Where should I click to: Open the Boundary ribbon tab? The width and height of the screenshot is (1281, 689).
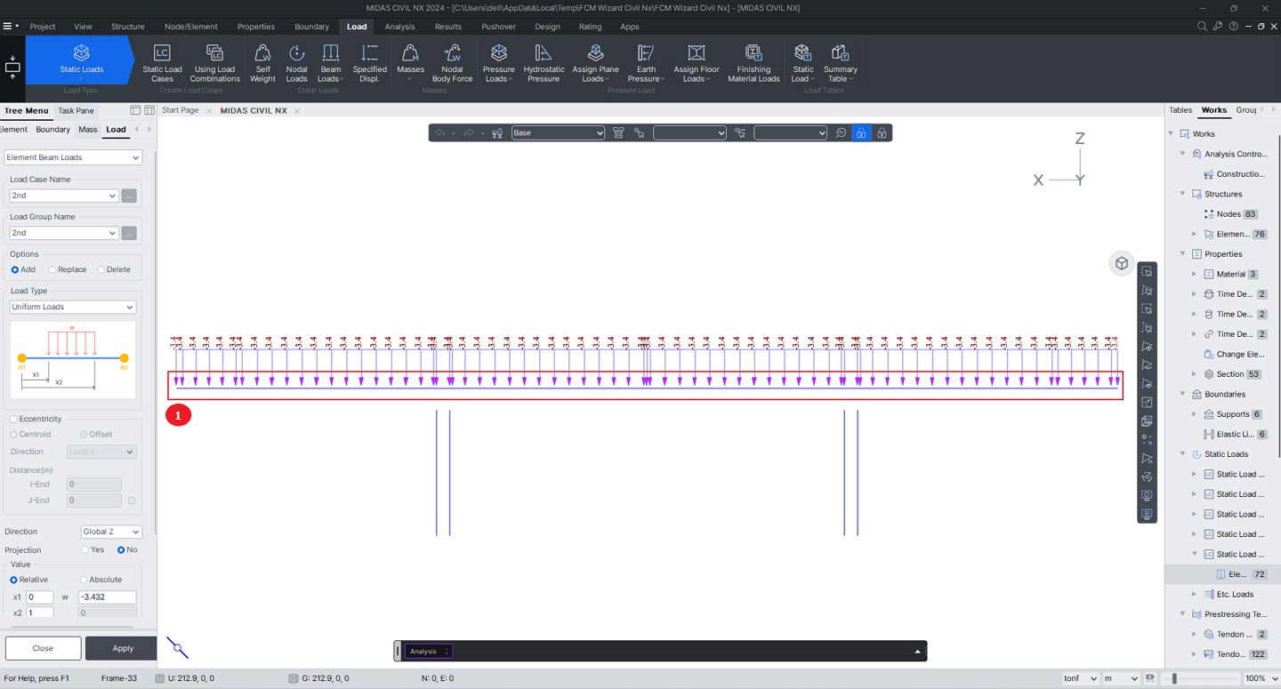pyautogui.click(x=311, y=27)
